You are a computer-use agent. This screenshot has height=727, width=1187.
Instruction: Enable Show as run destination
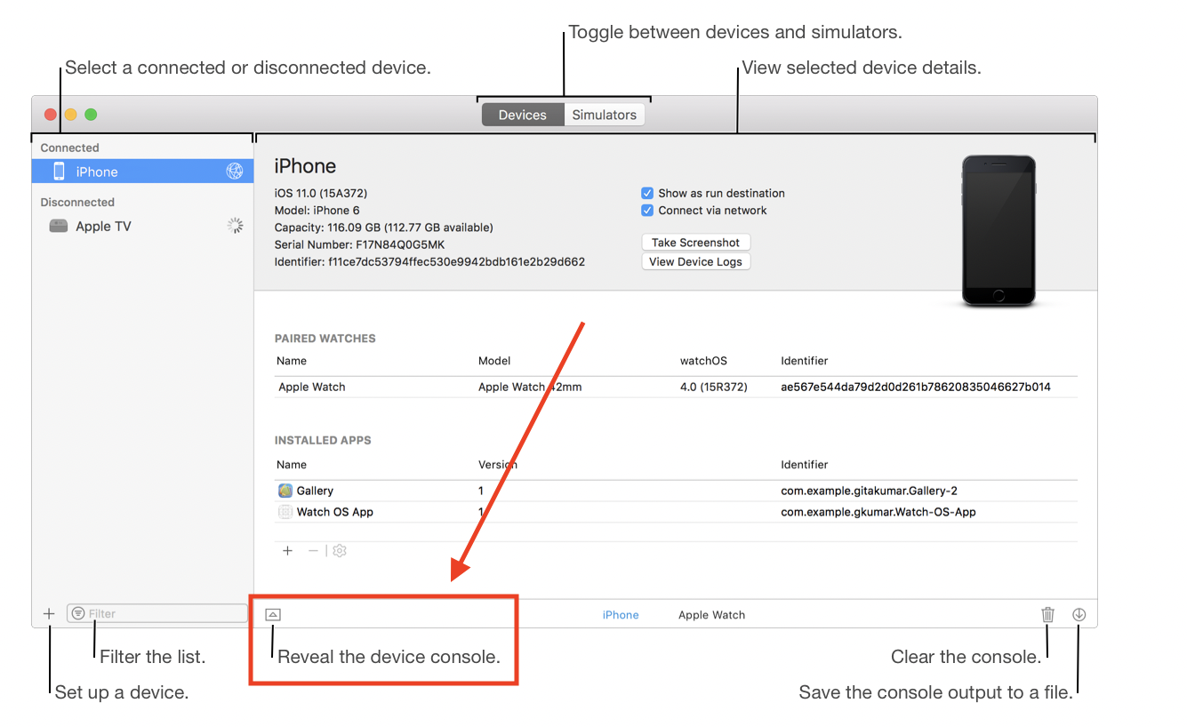point(647,193)
